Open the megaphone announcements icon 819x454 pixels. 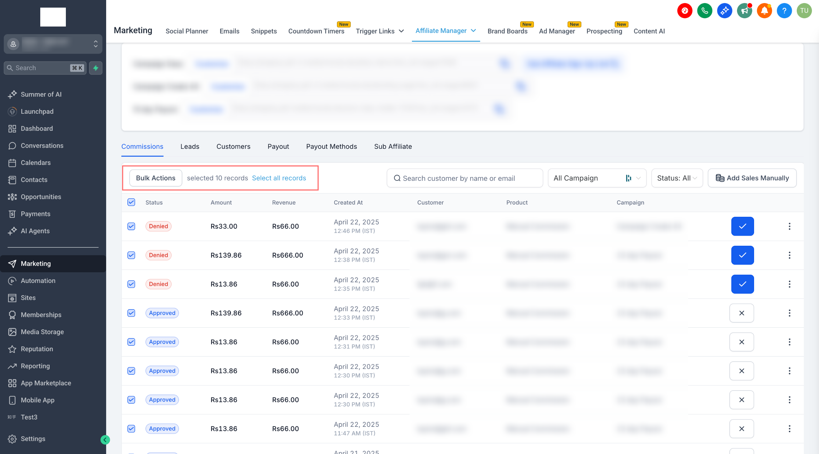point(744,11)
